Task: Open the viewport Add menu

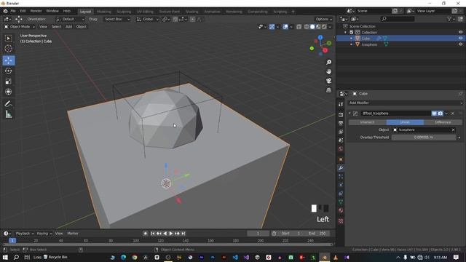Action: pos(68,27)
